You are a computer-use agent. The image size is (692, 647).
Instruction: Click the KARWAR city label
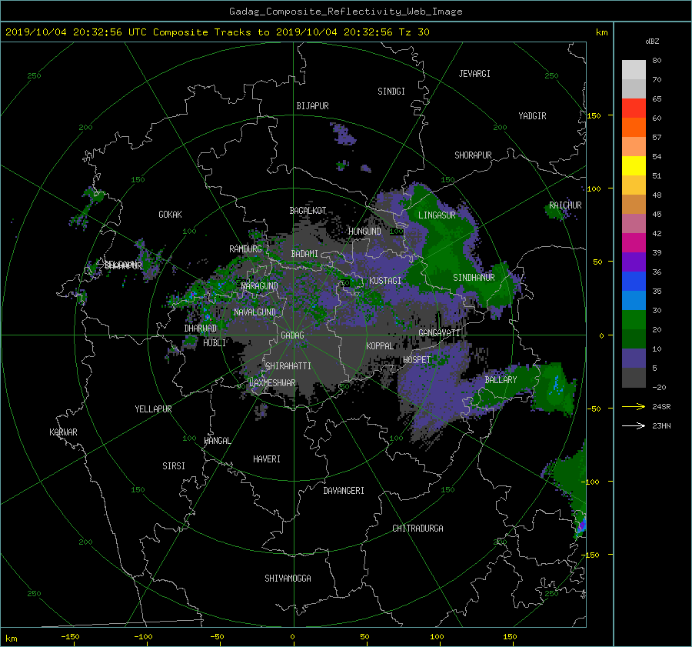(x=63, y=432)
